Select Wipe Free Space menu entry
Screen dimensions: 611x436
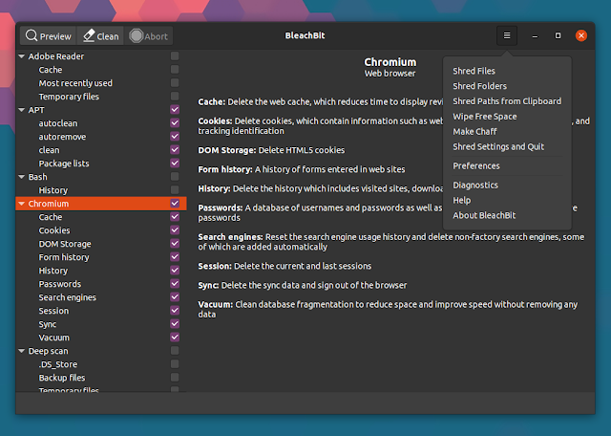pos(484,117)
